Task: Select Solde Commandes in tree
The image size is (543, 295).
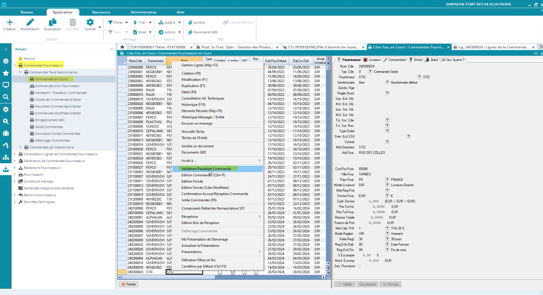Action: tap(49, 127)
